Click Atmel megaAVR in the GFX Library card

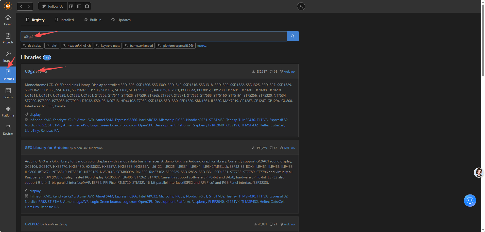tap(76, 202)
